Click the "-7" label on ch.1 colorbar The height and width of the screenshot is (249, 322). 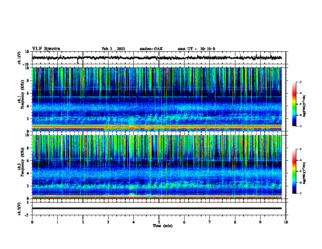click(300, 127)
